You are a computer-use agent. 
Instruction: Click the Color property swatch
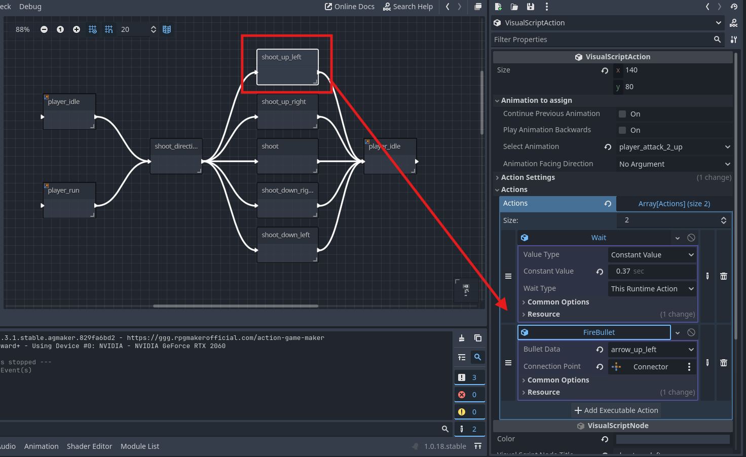[x=673, y=439]
